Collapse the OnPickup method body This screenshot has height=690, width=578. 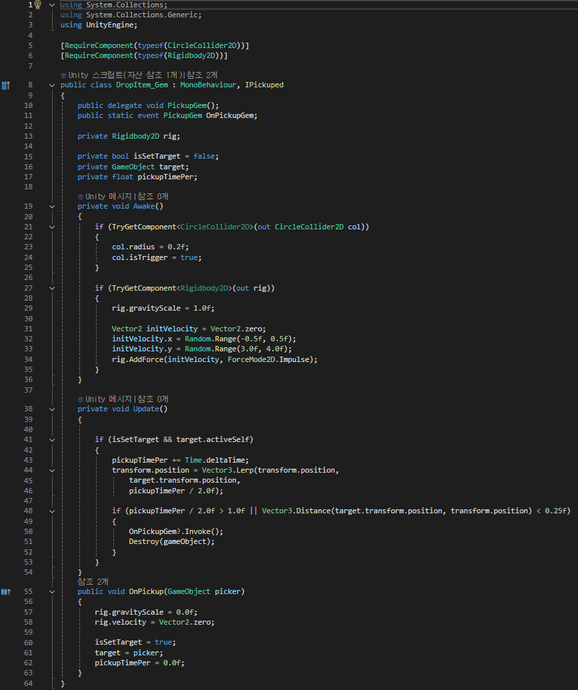(x=52, y=592)
